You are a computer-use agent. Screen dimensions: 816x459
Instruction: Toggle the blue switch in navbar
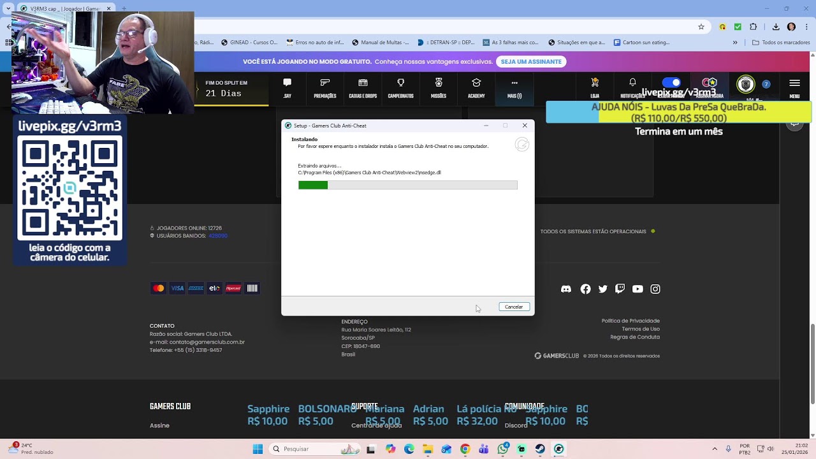(x=671, y=83)
